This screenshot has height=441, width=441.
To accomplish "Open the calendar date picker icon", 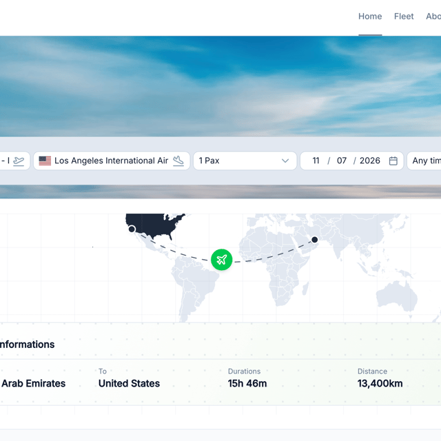I will [x=393, y=161].
